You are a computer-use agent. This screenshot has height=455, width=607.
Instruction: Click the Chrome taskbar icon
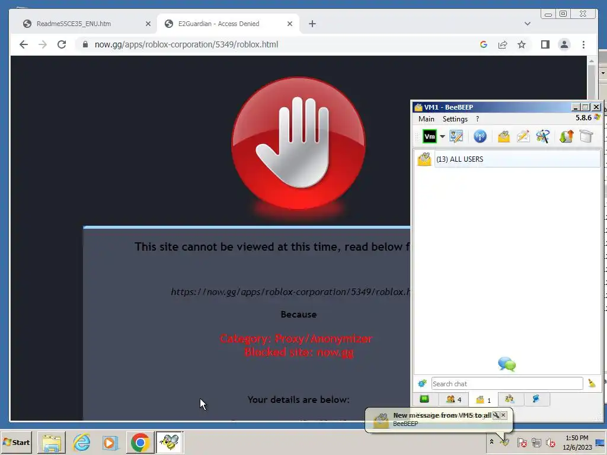click(140, 442)
